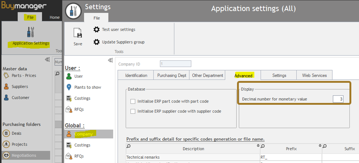This screenshot has width=359, height=163.
Task: Click the Update Suppliers group gear icon
Action: tap(96, 42)
